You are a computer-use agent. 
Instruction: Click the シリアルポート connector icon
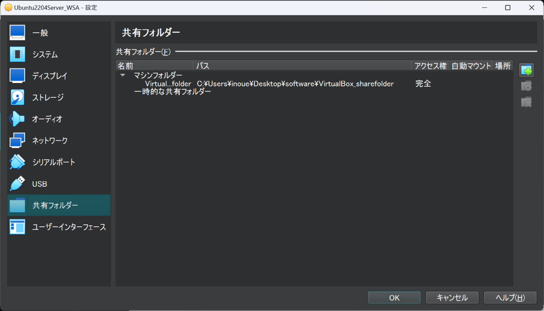coord(17,162)
